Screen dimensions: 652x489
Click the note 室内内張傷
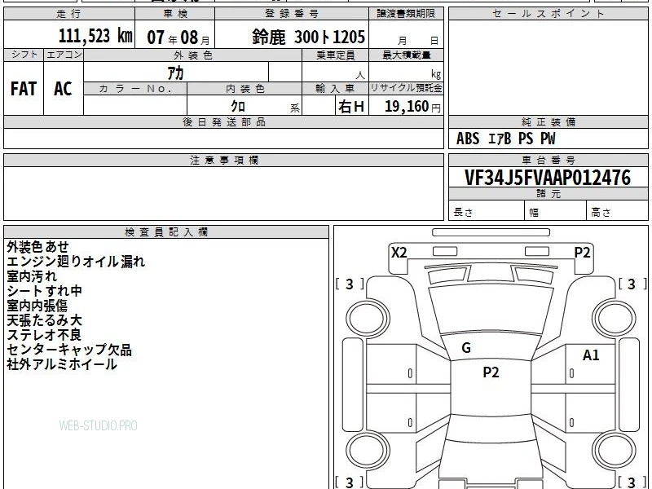37,306
